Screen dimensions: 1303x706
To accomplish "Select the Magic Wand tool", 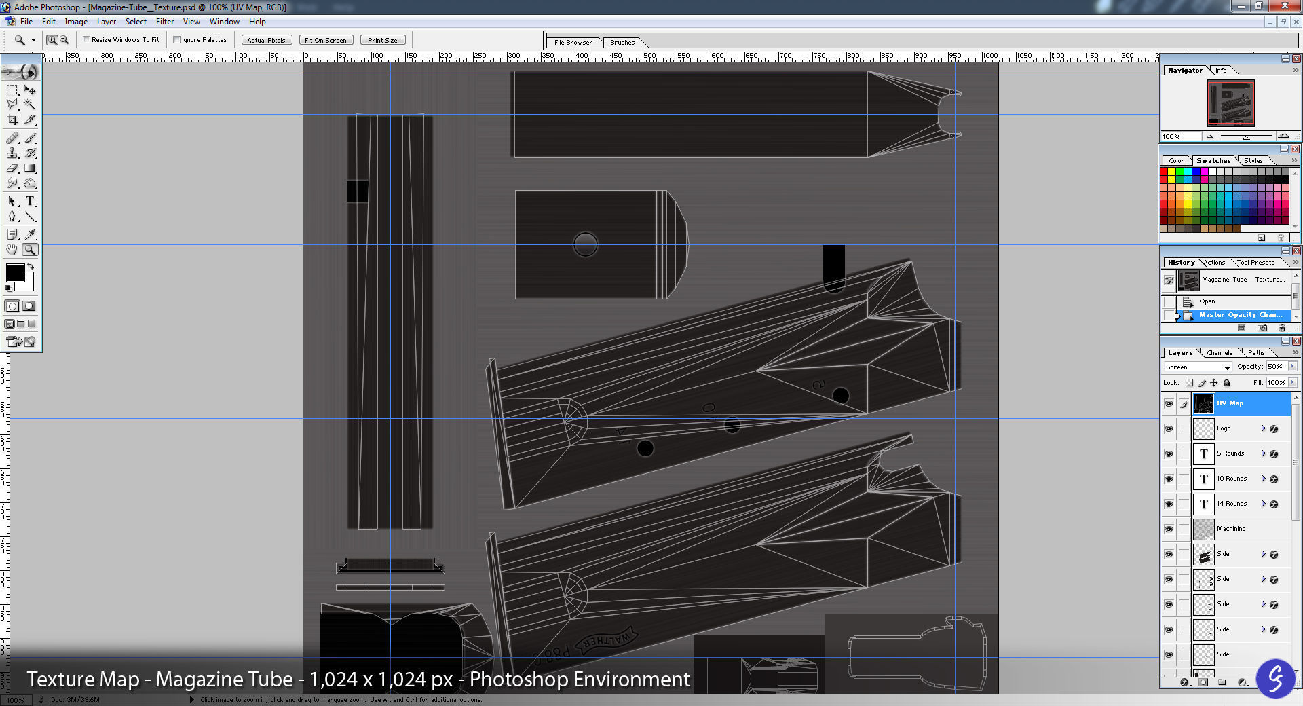I will (x=30, y=105).
